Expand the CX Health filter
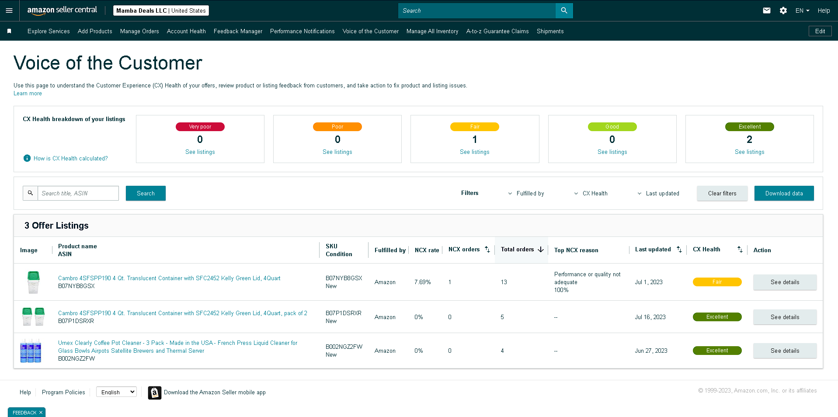This screenshot has height=417, width=838. click(x=591, y=193)
